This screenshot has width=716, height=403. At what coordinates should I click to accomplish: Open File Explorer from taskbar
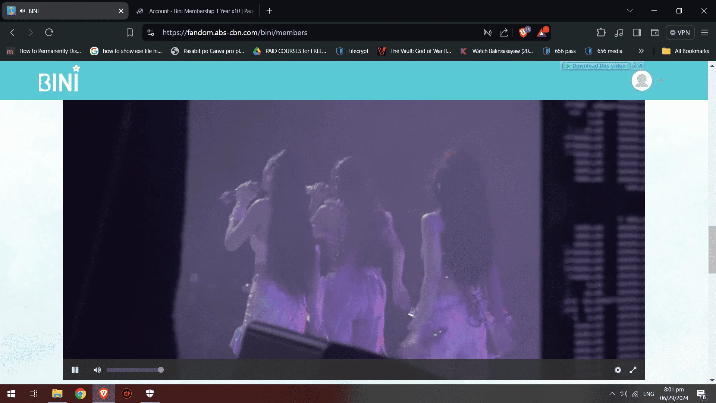click(57, 394)
